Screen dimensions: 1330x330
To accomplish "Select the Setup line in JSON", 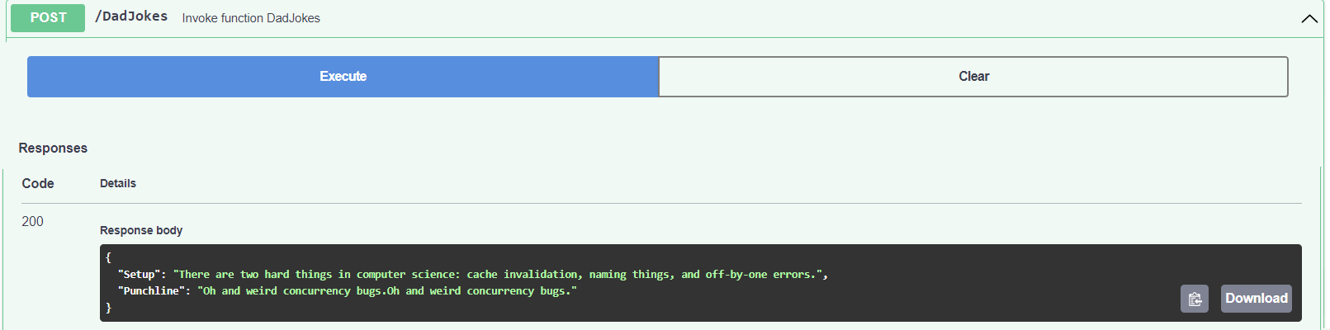I will coord(473,274).
